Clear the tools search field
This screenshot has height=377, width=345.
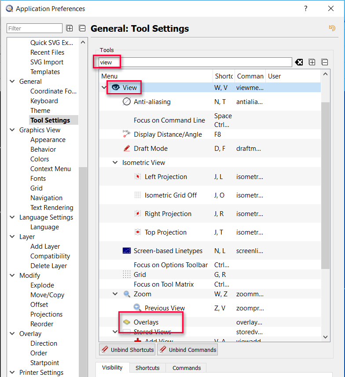click(x=299, y=62)
